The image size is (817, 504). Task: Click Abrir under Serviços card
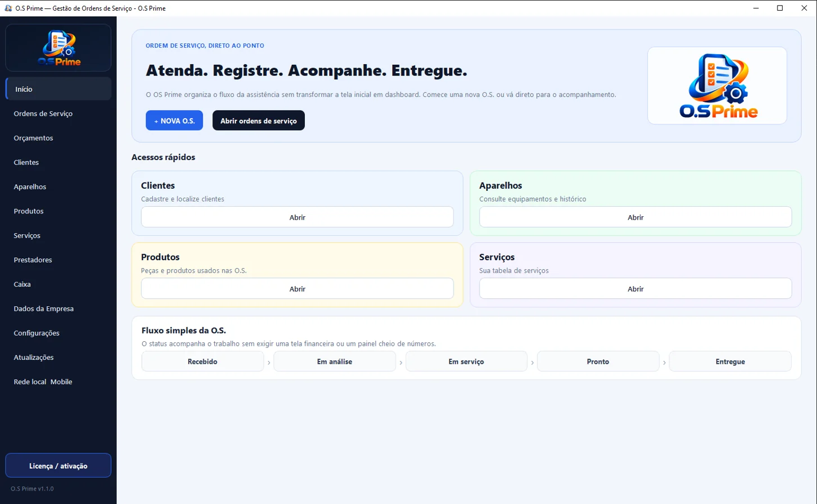tap(636, 289)
